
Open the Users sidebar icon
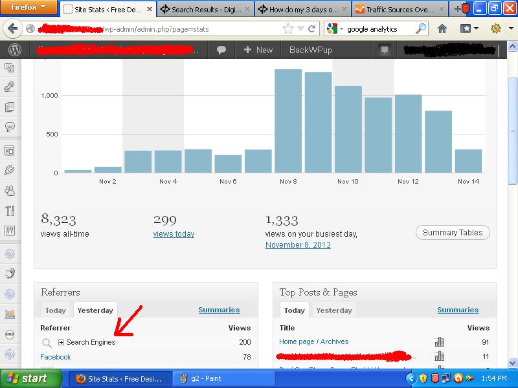coord(10,191)
